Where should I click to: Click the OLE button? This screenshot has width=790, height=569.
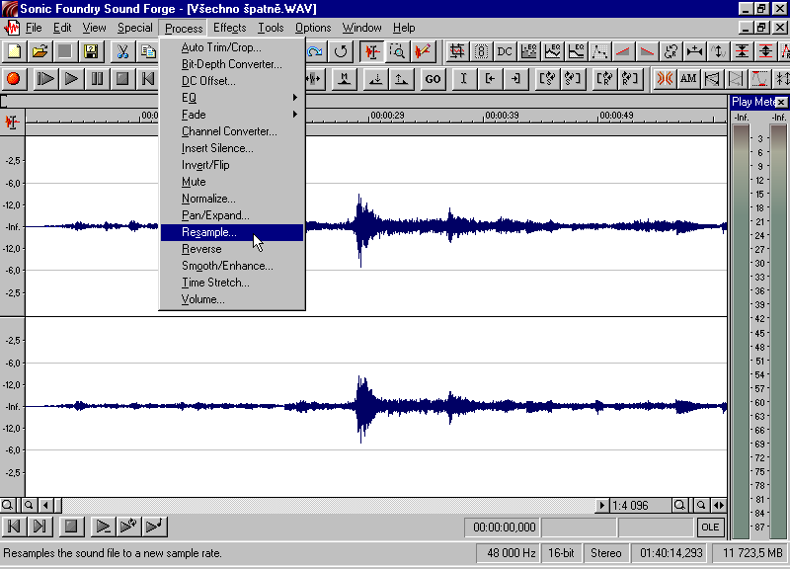coord(710,528)
